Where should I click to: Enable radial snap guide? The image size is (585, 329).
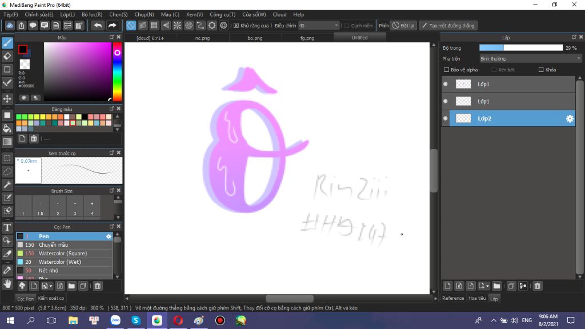point(177,25)
